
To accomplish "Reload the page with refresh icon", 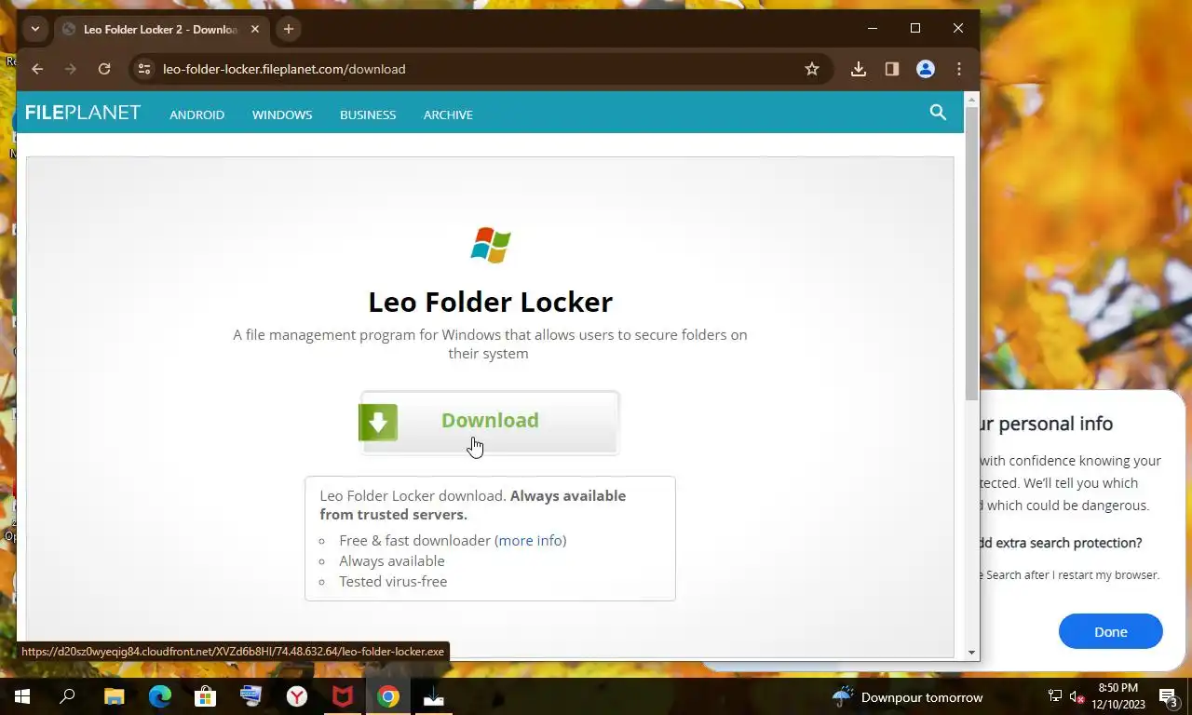I will point(104,69).
